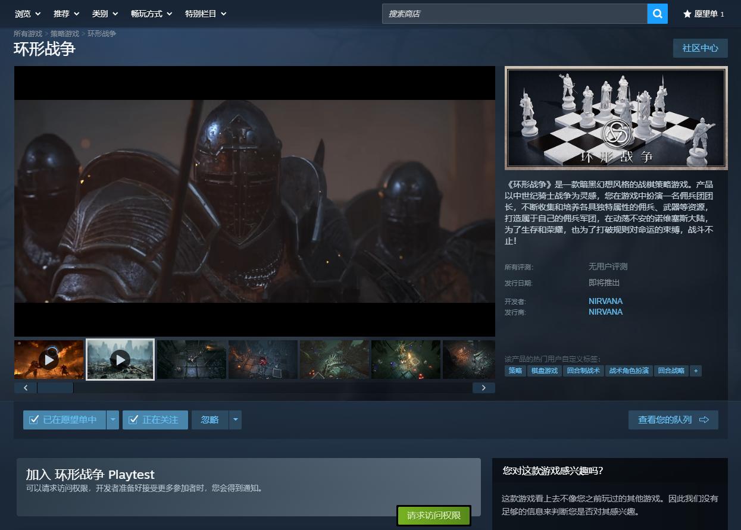Open the 畅玩方式 menu
The width and height of the screenshot is (741, 530).
(152, 14)
